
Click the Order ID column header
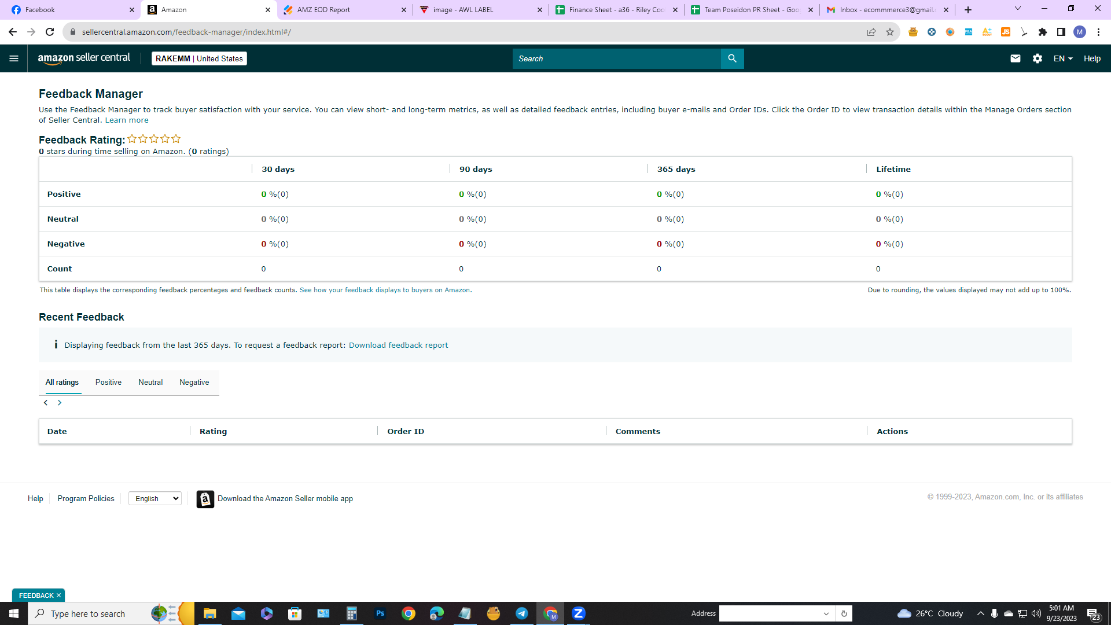[406, 432]
